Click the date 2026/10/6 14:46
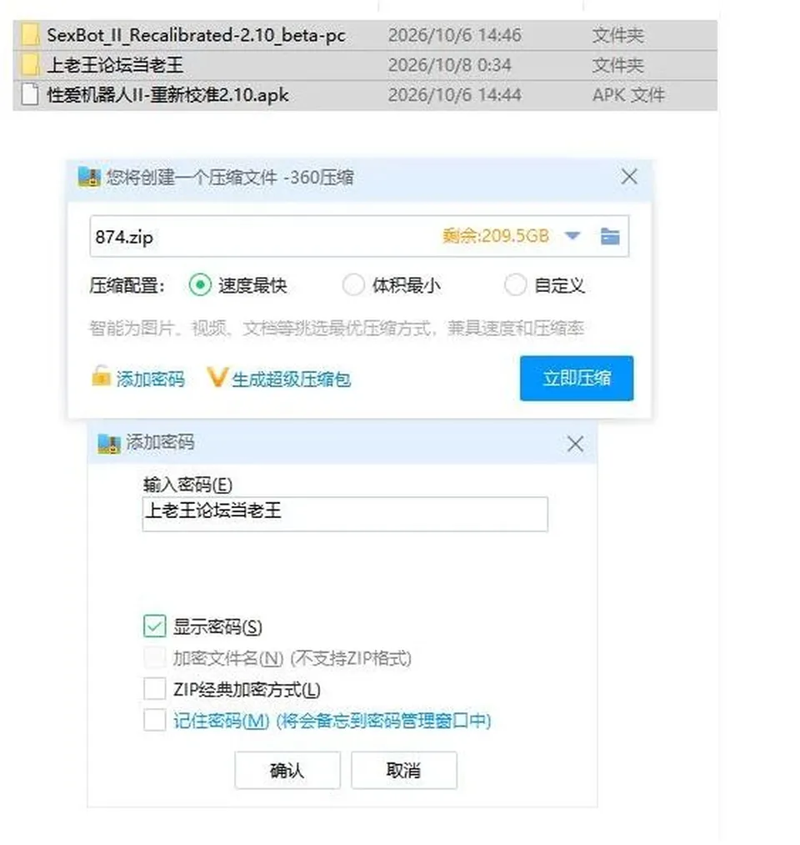The image size is (800, 845). (x=455, y=36)
